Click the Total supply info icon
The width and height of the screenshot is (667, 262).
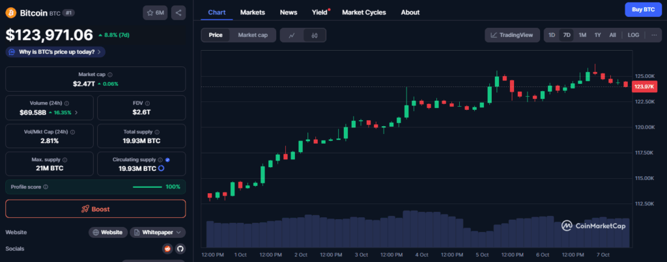coord(157,132)
